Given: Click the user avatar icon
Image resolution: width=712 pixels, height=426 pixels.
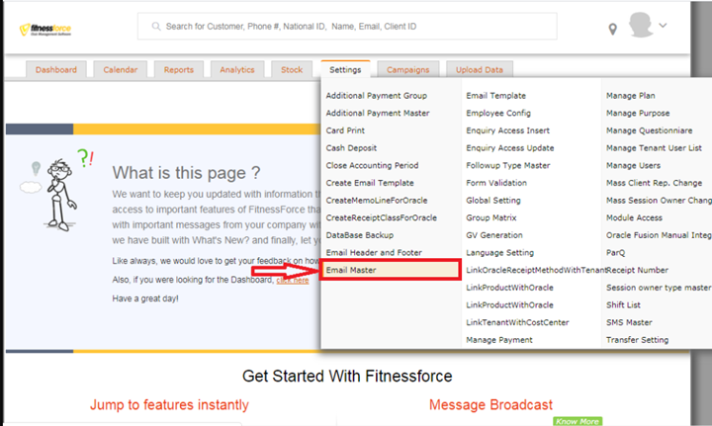Looking at the screenshot, I should click(x=641, y=25).
